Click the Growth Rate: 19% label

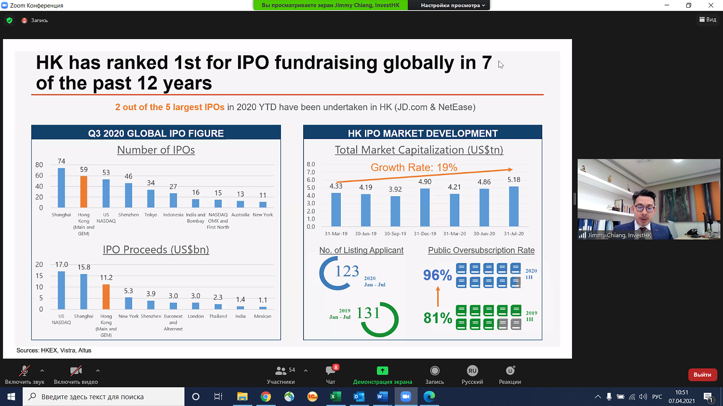(414, 167)
